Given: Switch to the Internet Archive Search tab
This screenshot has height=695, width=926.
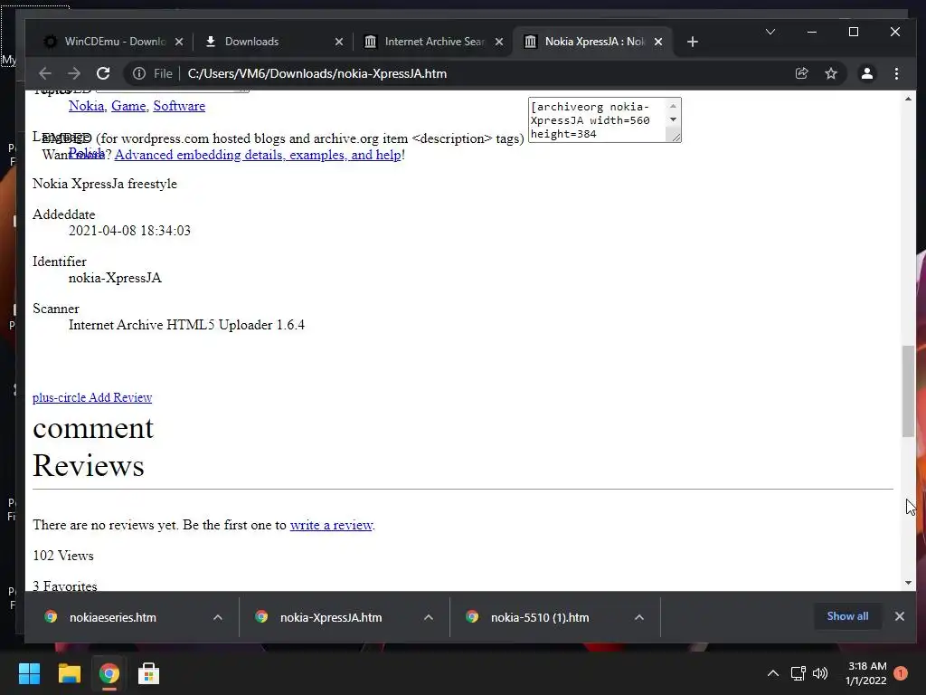Looking at the screenshot, I should point(434,42).
